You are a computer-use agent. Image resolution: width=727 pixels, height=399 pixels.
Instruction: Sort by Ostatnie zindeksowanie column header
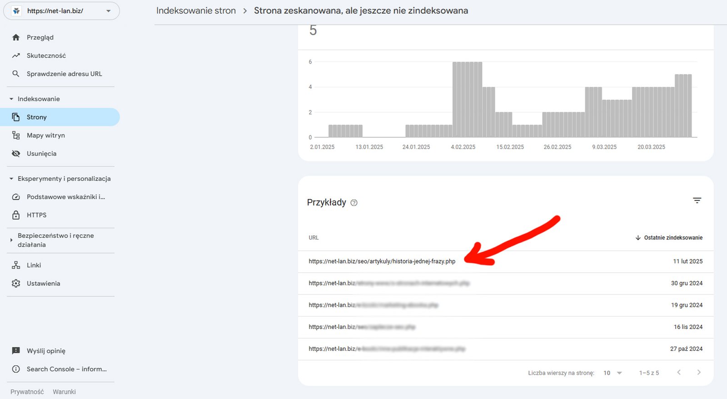click(x=669, y=238)
